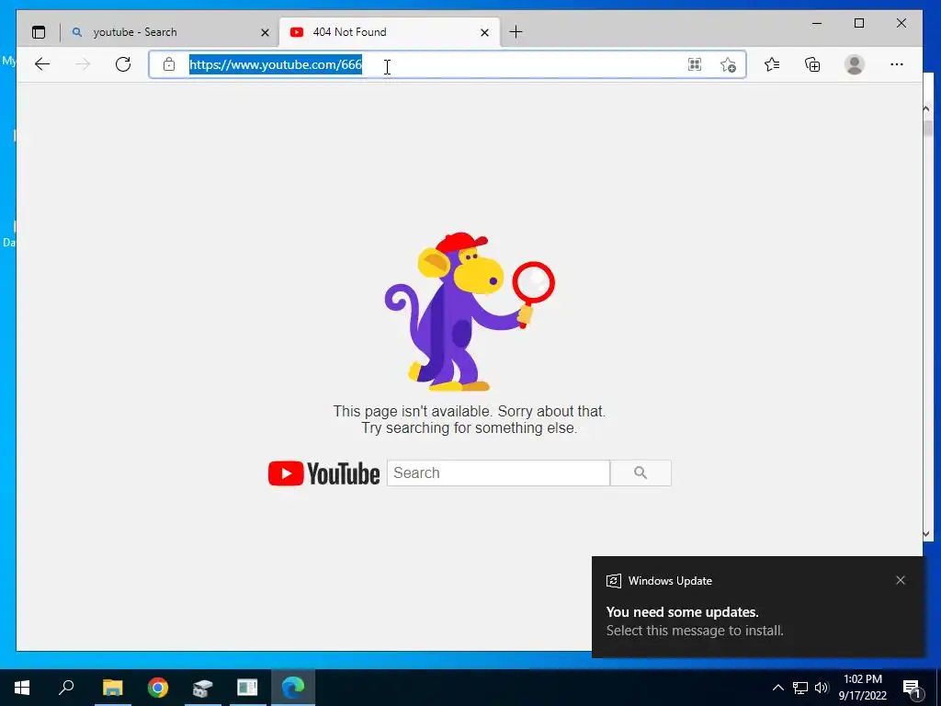The width and height of the screenshot is (941, 706).
Task: Open a new browser tab
Action: (x=516, y=32)
